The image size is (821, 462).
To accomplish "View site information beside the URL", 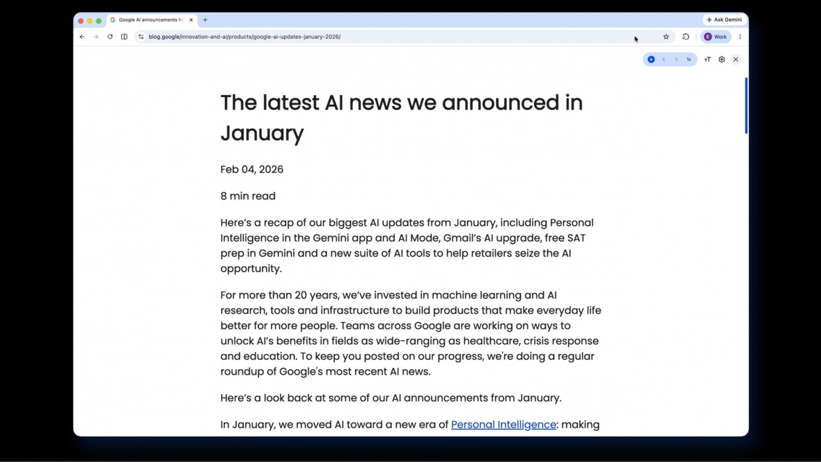I will tap(141, 37).
